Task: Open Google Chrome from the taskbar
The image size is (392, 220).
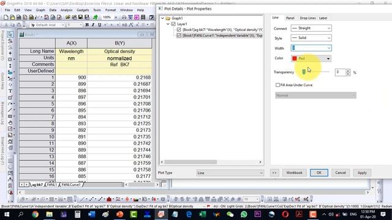Action: 35,215
